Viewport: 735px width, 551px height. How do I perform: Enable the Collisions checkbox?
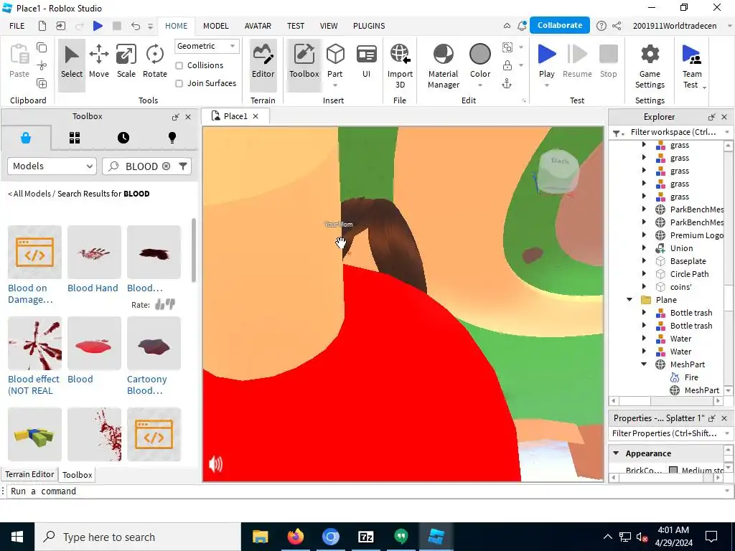click(179, 65)
